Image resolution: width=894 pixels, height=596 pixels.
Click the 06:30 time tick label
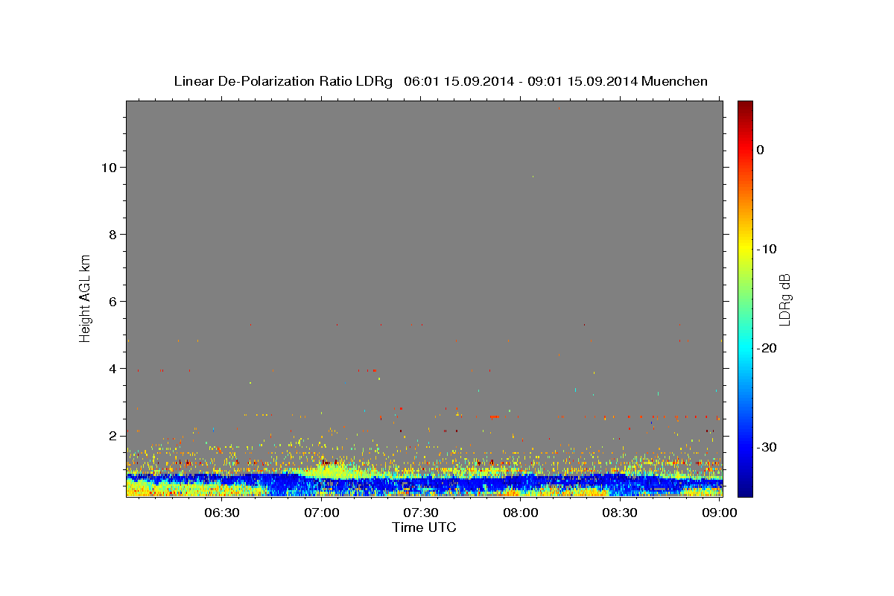tap(222, 513)
